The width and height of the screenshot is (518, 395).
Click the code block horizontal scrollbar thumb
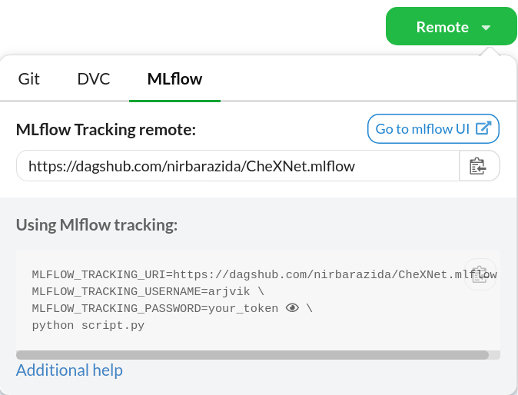tap(252, 355)
